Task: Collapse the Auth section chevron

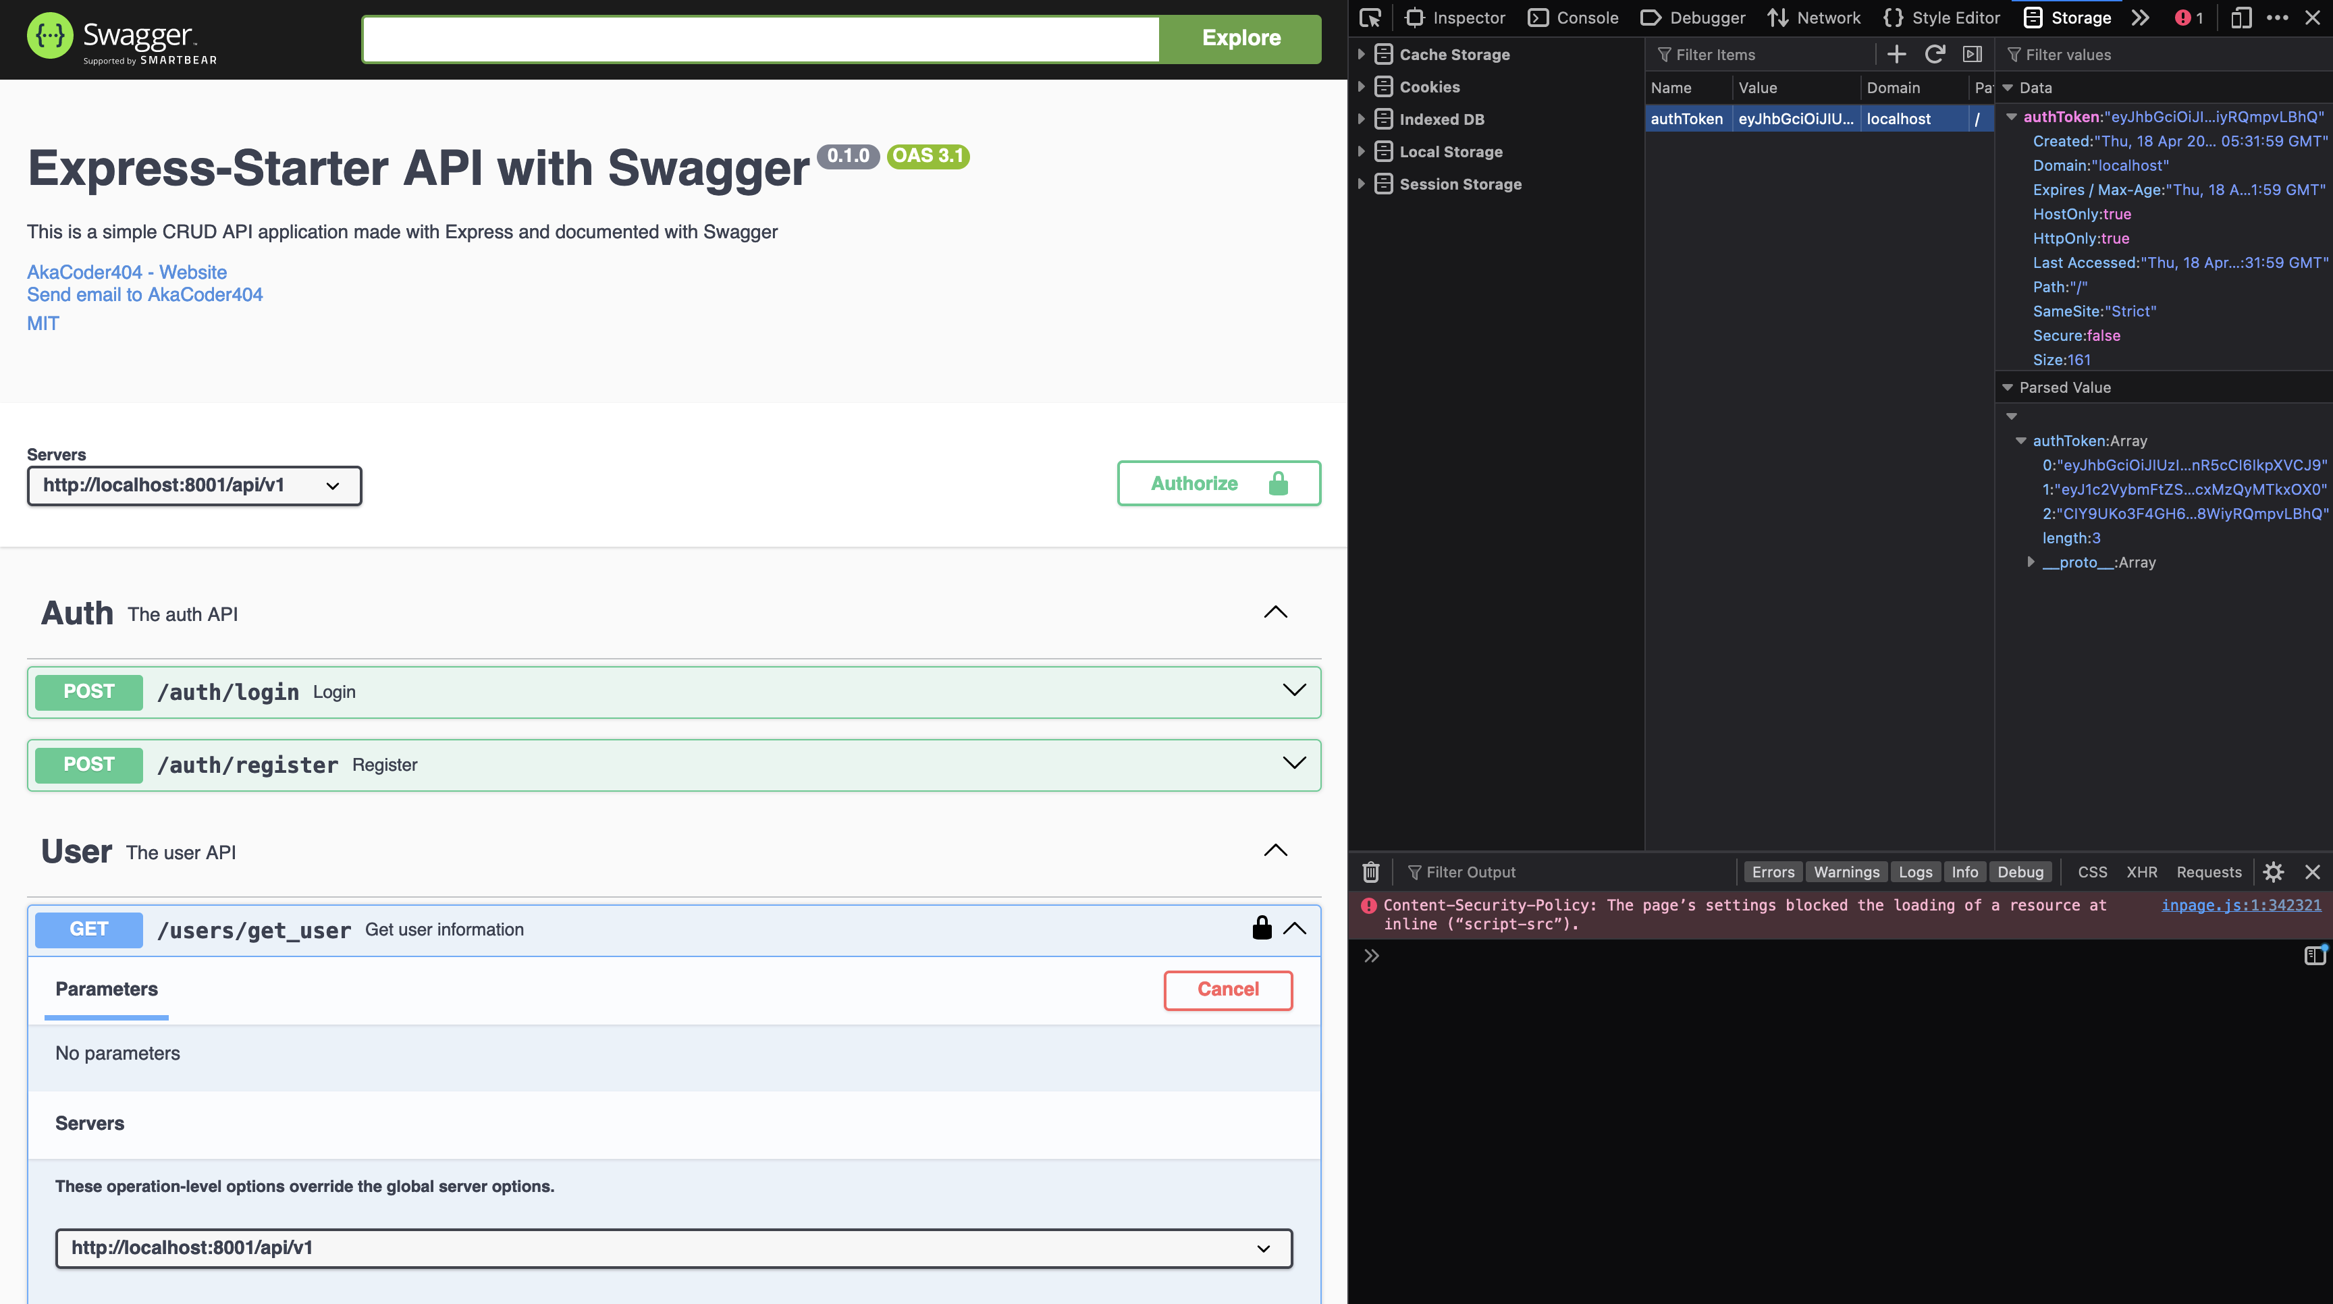Action: click(1275, 612)
